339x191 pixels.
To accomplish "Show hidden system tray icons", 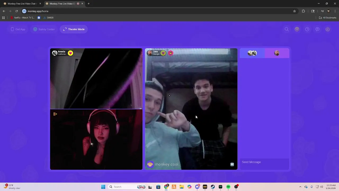I will [x=300, y=187].
